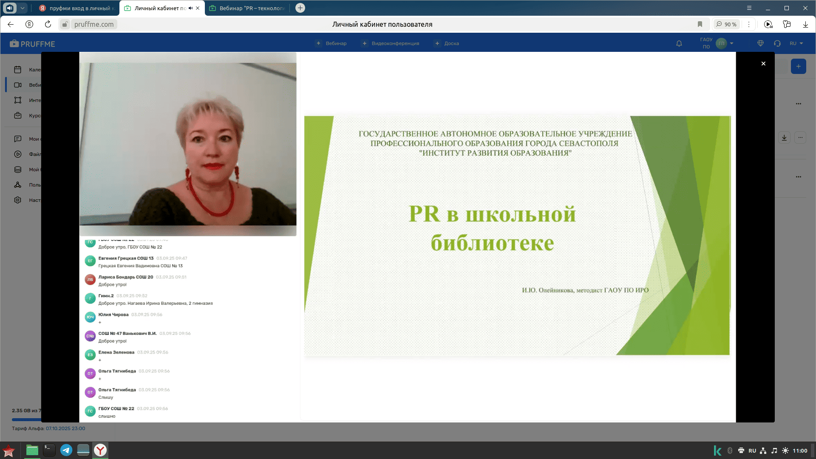Open the Вебинар creation button
The height and width of the screenshot is (459, 816).
[331, 43]
